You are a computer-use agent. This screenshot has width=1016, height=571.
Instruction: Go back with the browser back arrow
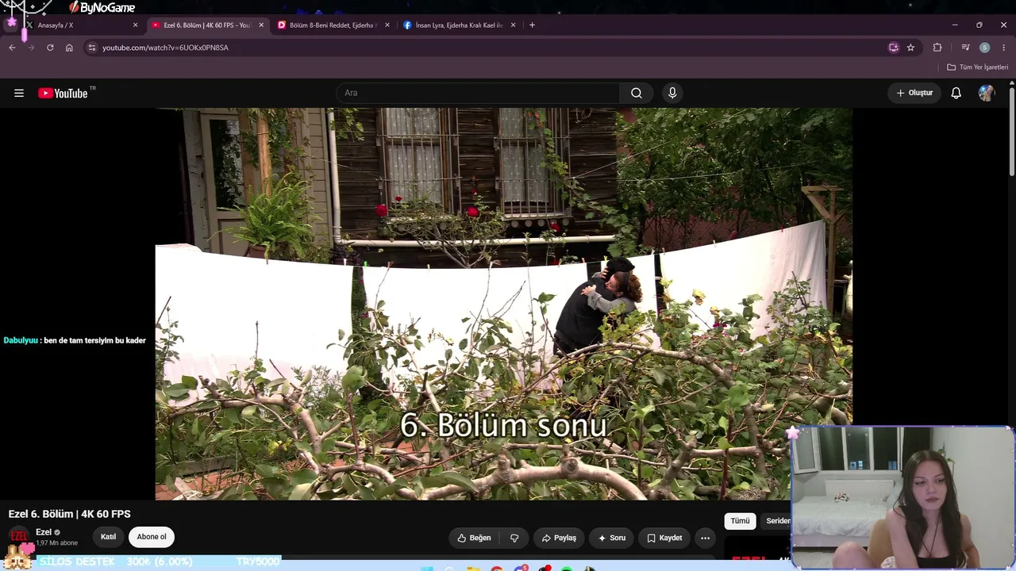pyautogui.click(x=12, y=48)
